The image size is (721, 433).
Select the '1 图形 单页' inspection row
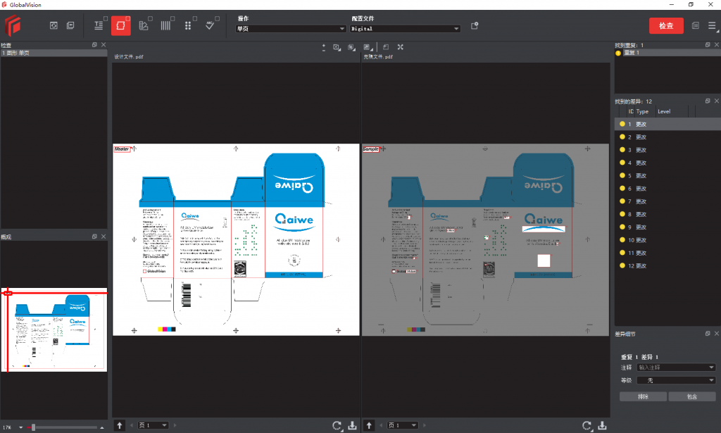pyautogui.click(x=54, y=53)
